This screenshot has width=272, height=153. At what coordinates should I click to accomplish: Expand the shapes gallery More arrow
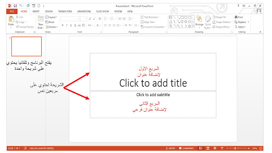[193, 26]
